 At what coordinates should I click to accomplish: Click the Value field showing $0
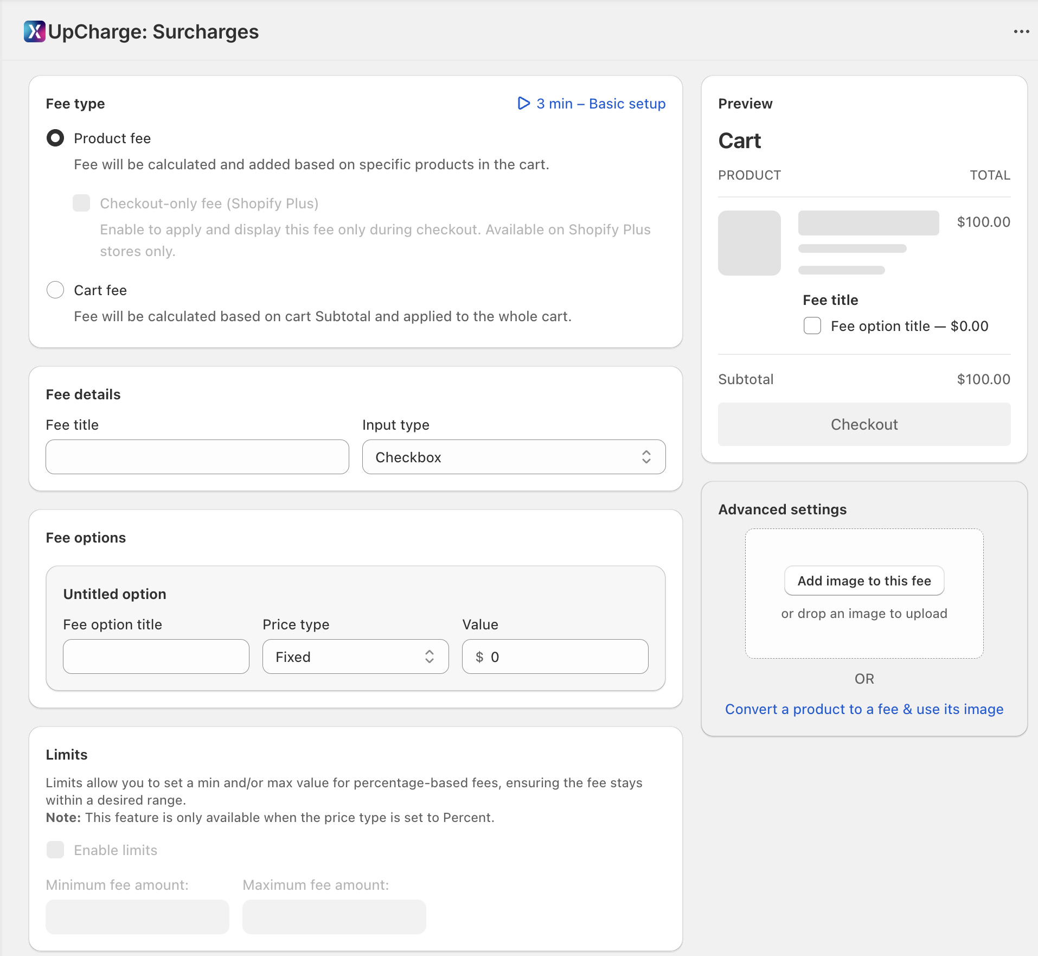pyautogui.click(x=555, y=657)
